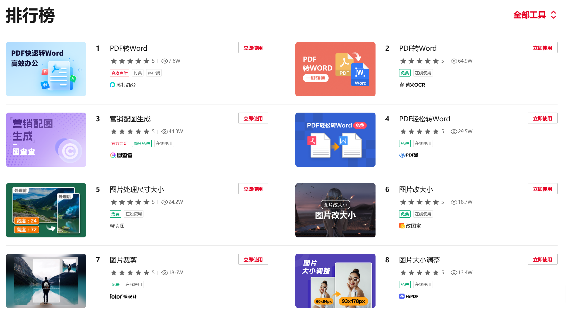Click 立即使用 for 图片大小调整
Screen dimensions: 566x315
point(542,259)
